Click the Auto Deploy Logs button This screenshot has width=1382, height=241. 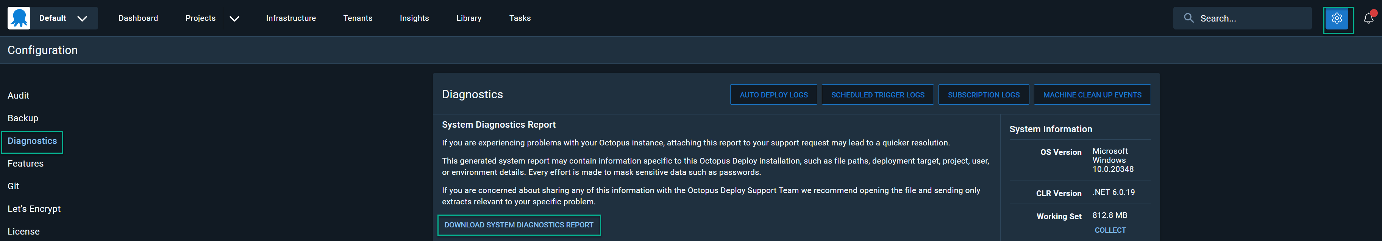pyautogui.click(x=773, y=95)
